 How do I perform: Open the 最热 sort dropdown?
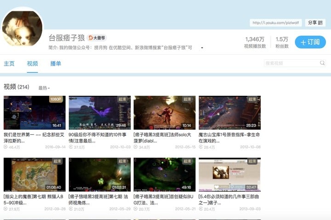44,88
